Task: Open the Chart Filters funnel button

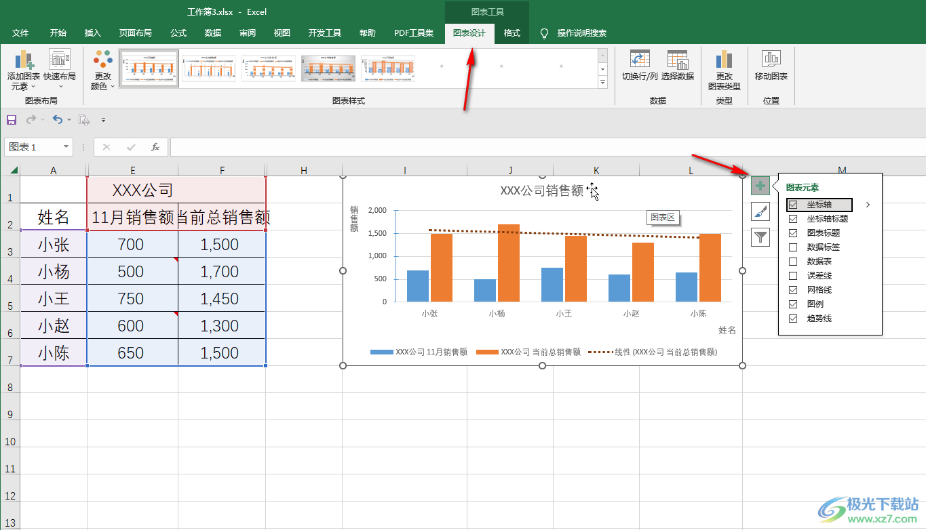Action: click(x=760, y=237)
